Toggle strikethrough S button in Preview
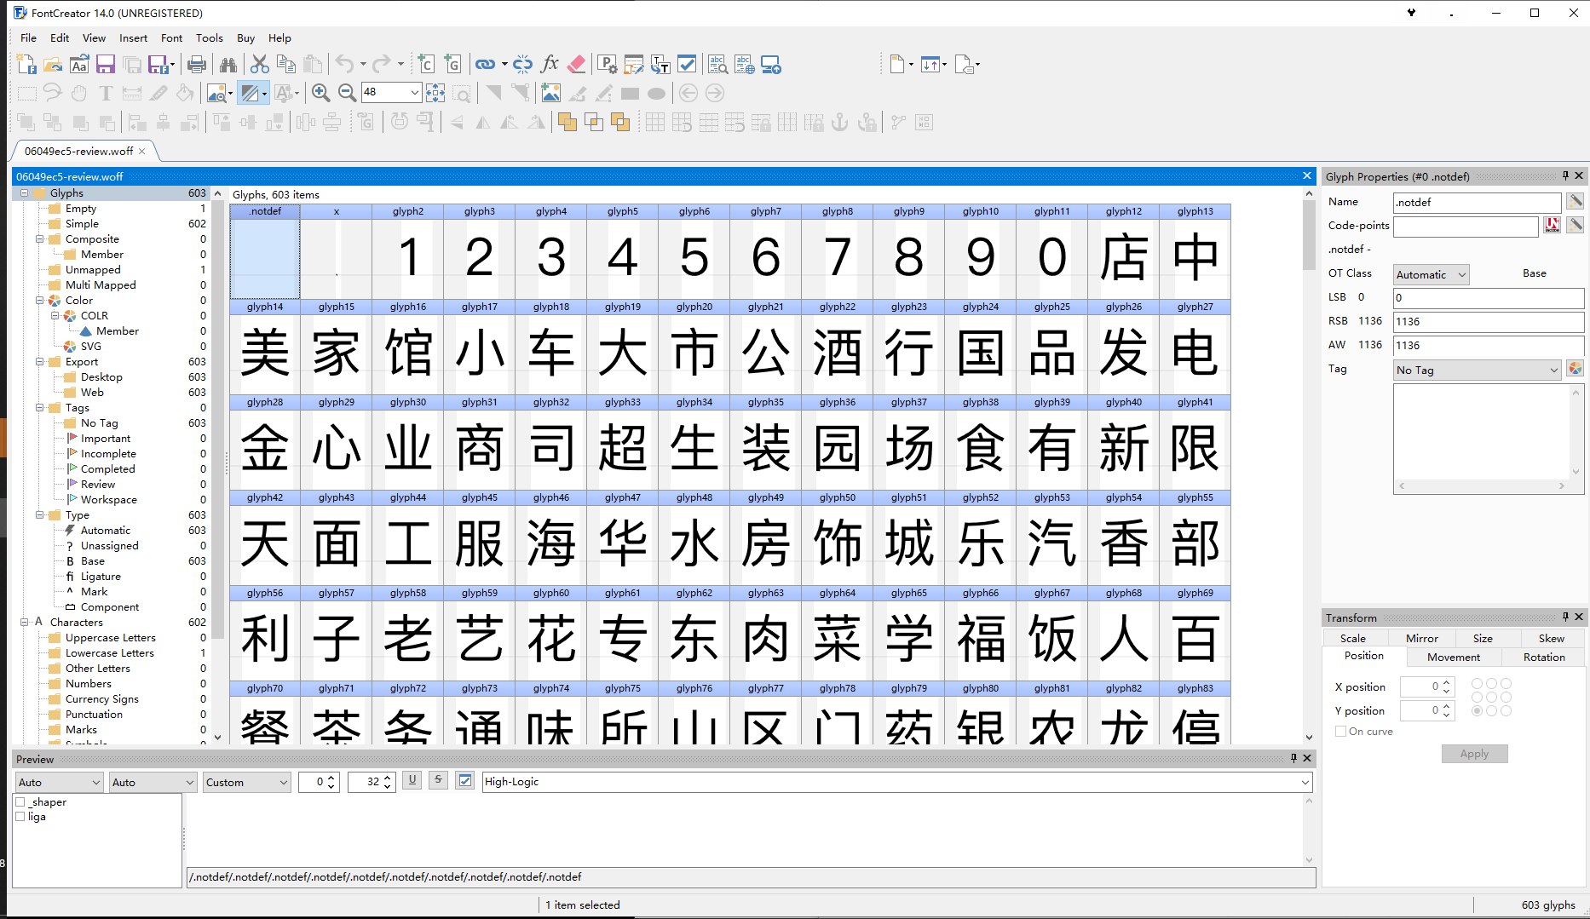The height and width of the screenshot is (919, 1590). pyautogui.click(x=438, y=780)
